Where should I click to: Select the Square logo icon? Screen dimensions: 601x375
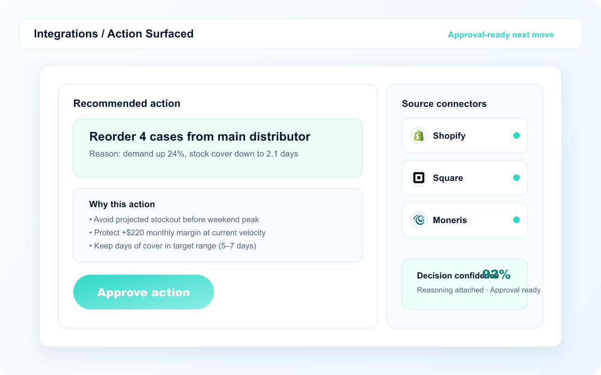418,178
